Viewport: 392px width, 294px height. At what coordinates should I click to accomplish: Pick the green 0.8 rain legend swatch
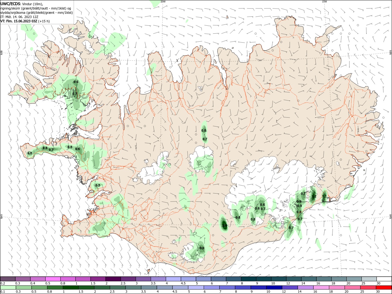[55, 288]
